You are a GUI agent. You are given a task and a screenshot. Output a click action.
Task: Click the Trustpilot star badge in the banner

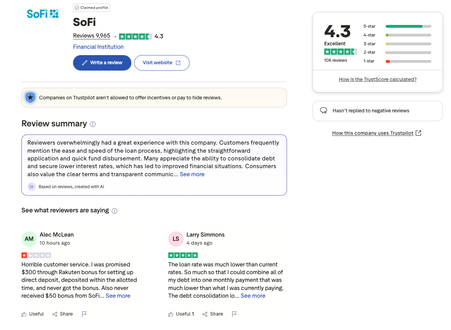(30, 97)
